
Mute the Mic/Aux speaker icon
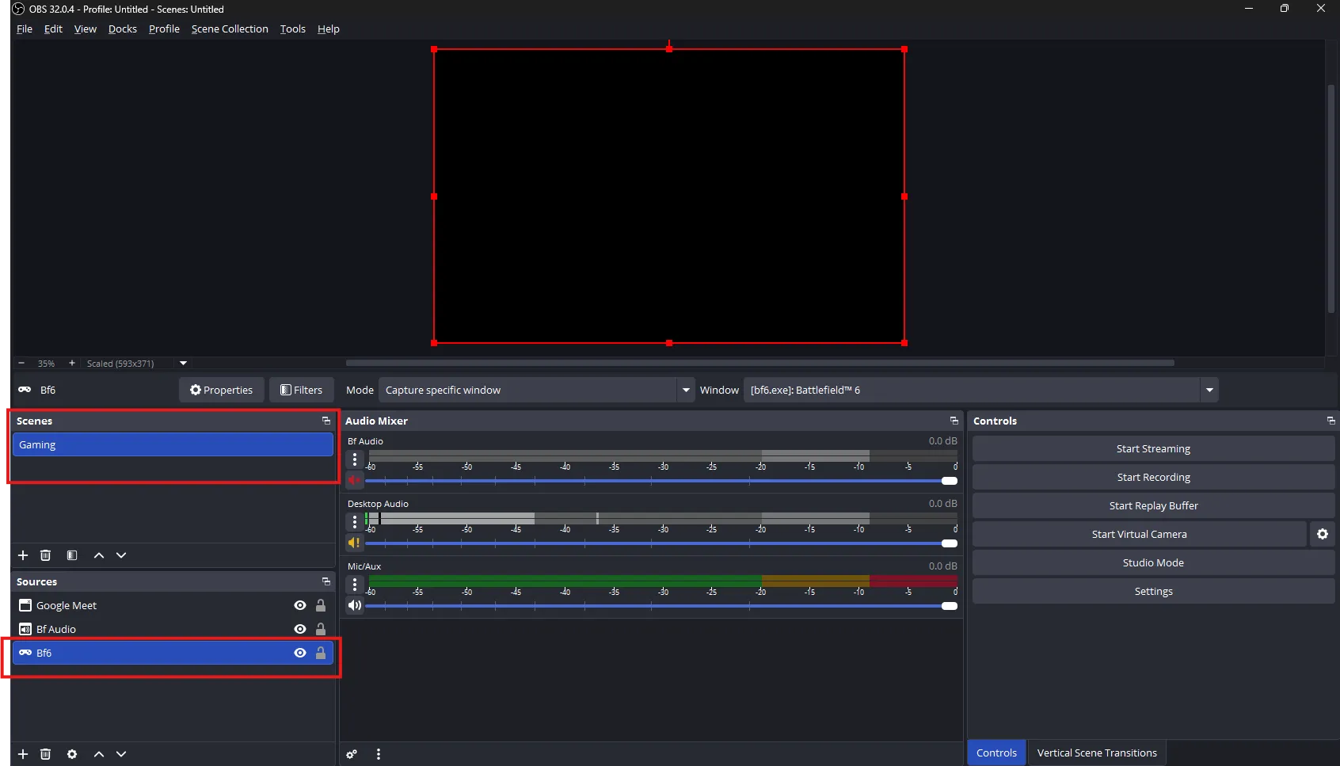355,605
